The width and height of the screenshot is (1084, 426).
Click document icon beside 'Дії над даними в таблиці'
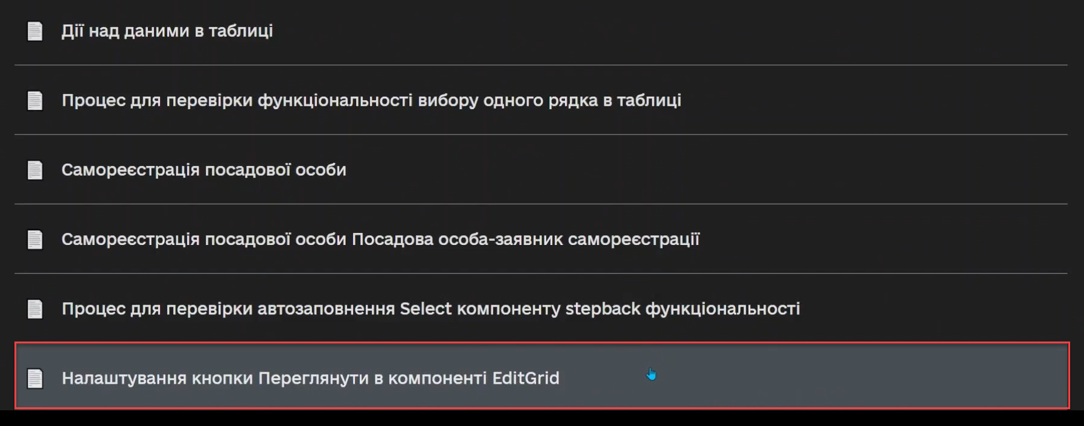point(35,31)
